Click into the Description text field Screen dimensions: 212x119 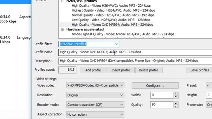click(x=135, y=61)
